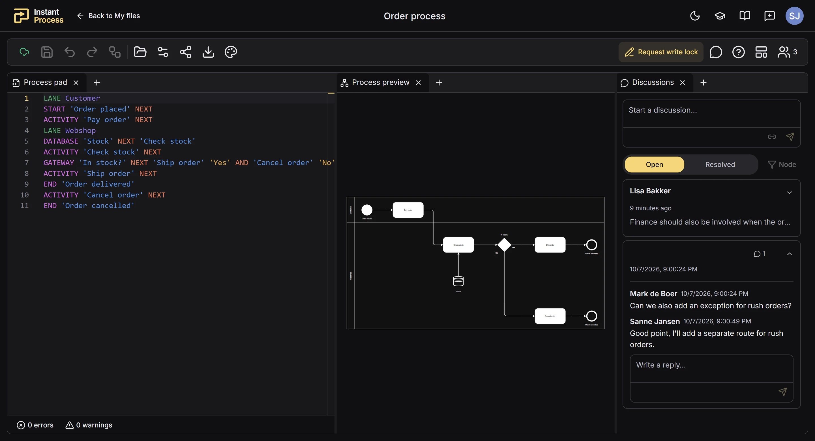Expand Lisa Bakker's discussion

789,193
